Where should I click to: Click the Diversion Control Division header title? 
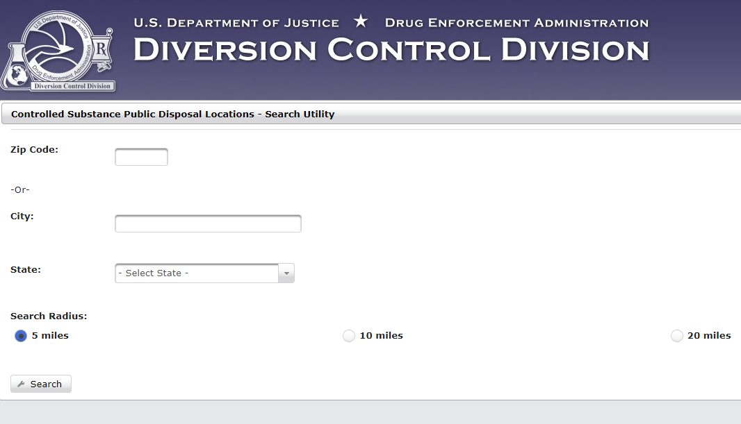click(391, 50)
